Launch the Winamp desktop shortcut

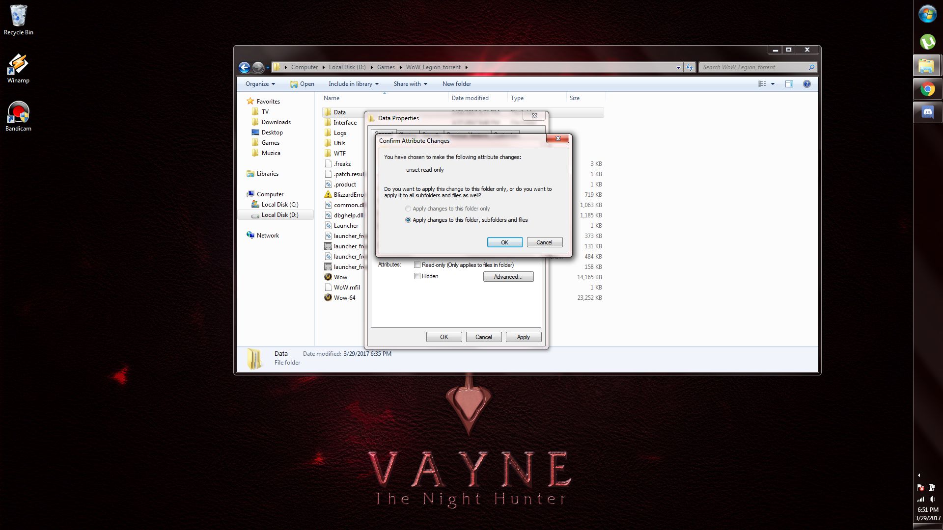pyautogui.click(x=18, y=69)
